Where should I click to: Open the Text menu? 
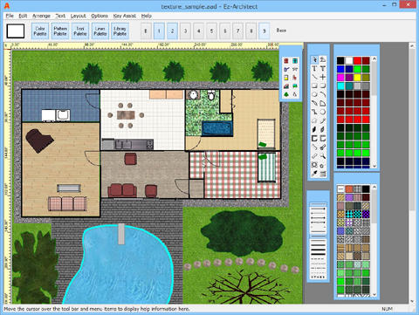point(60,16)
